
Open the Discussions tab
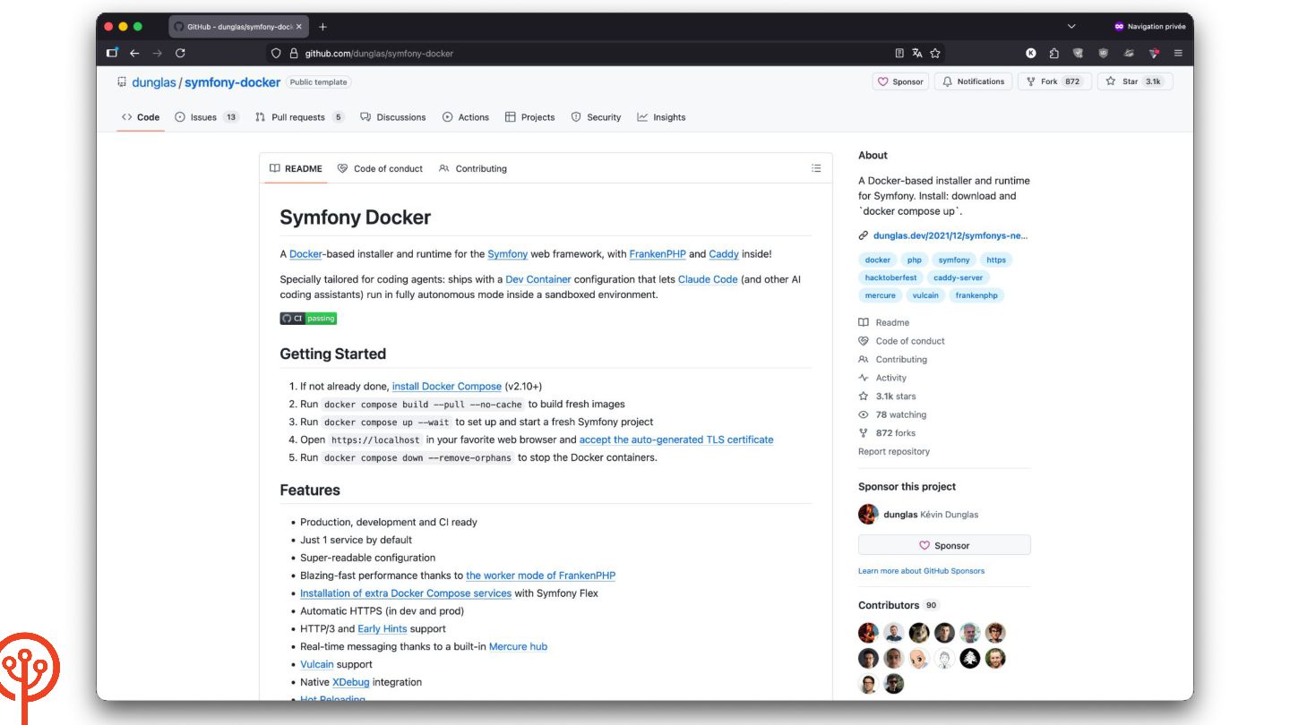[392, 117]
